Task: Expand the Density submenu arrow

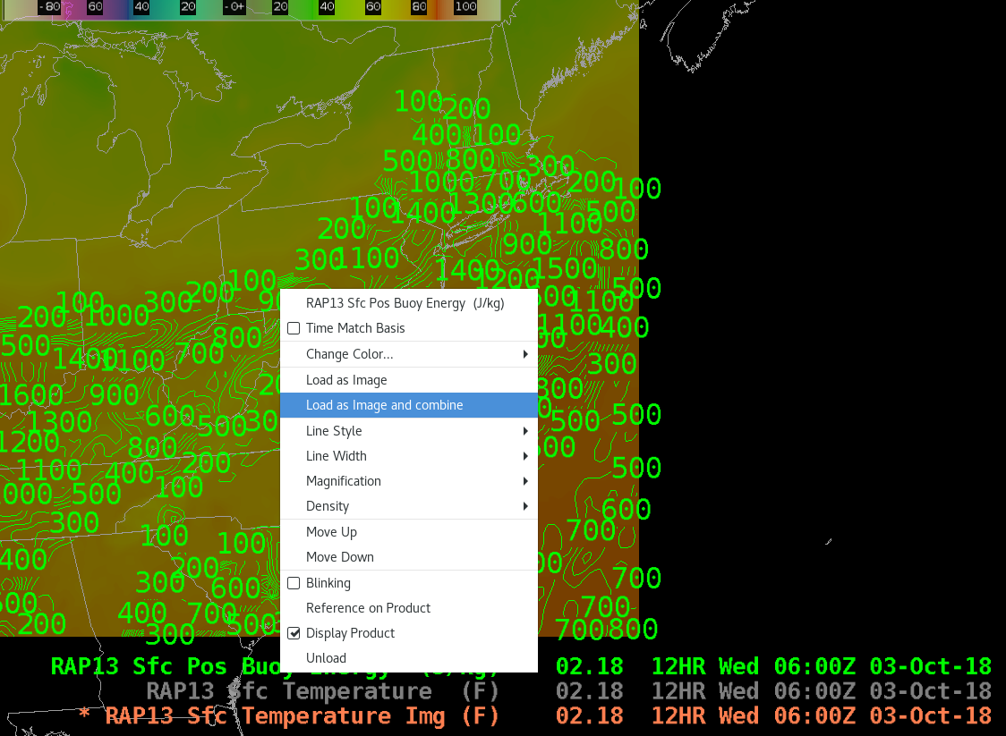Action: tap(525, 506)
